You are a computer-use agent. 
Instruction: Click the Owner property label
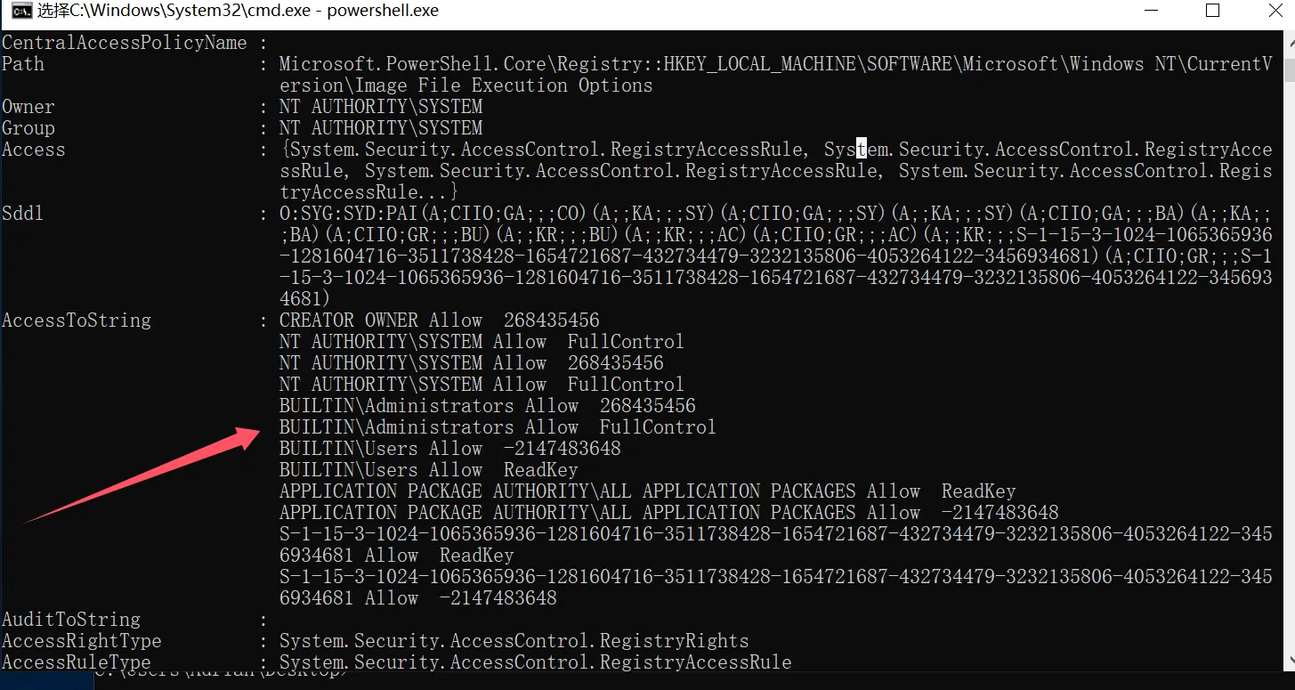click(28, 107)
